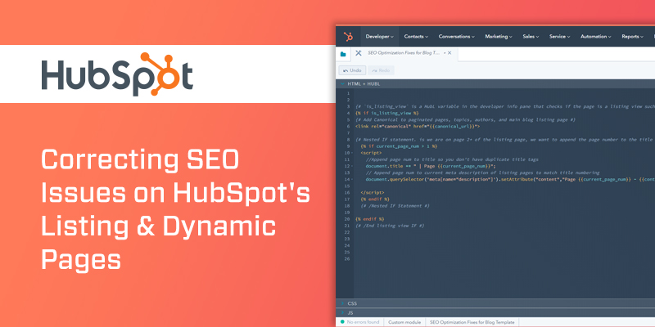This screenshot has width=655, height=327.
Task: Click the HubSpot logo in the banner
Action: tap(117, 74)
